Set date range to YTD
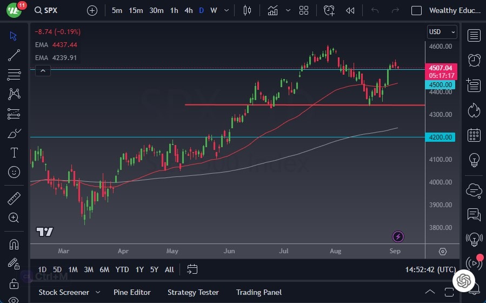 pyautogui.click(x=122, y=269)
